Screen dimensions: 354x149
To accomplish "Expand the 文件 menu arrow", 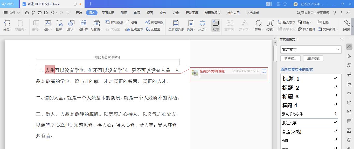I will click(18, 13).
